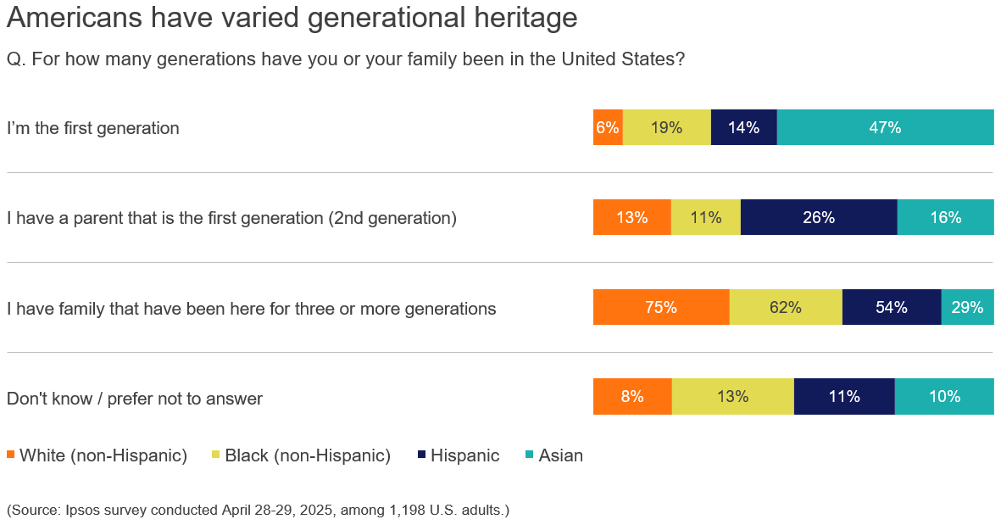Select the teal Asian legend swatch
The width and height of the screenshot is (1001, 525).
point(530,455)
